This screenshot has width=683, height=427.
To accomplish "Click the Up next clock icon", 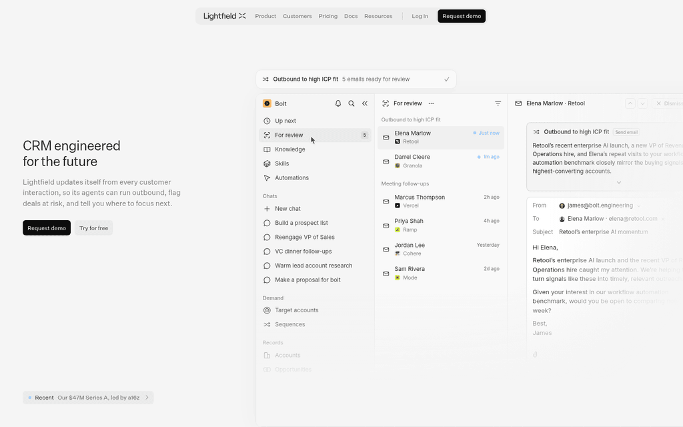I will (267, 121).
